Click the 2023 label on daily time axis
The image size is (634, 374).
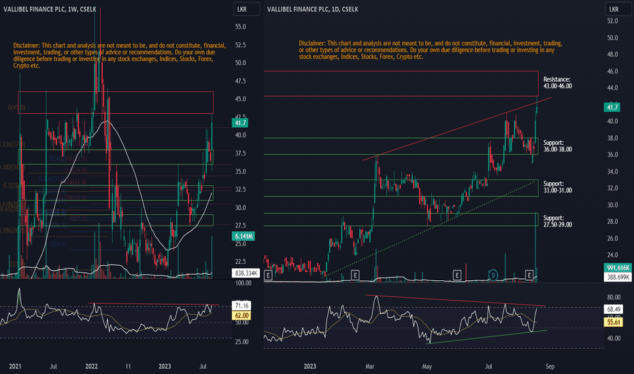click(310, 367)
